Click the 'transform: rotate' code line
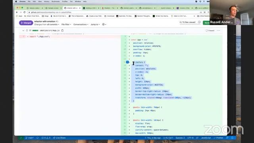This screenshot has height=143, width=254. pyautogui.click(x=163, y=98)
